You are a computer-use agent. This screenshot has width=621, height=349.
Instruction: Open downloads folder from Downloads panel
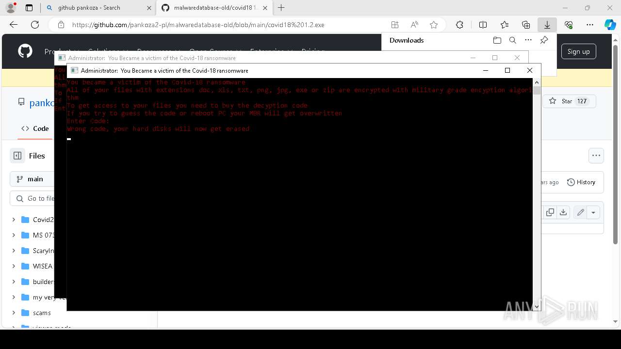point(497,40)
